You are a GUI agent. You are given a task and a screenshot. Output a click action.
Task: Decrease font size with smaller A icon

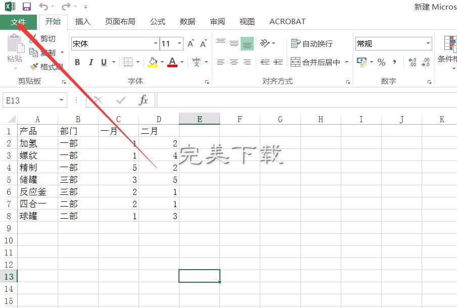coord(203,43)
